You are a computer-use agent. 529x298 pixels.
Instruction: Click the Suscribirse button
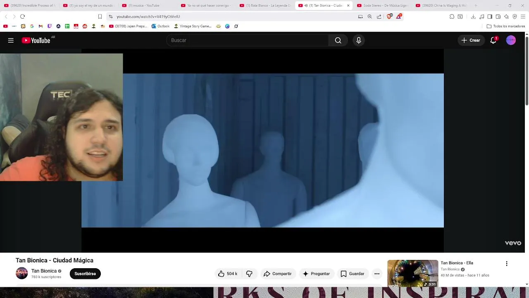pyautogui.click(x=85, y=274)
